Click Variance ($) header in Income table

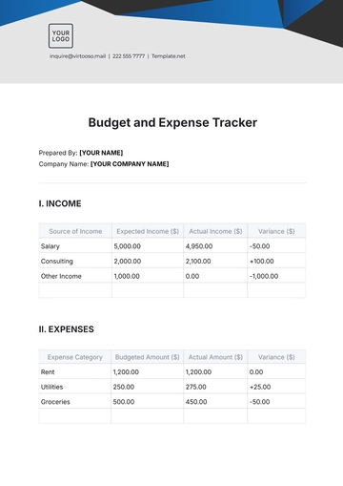[x=276, y=231]
